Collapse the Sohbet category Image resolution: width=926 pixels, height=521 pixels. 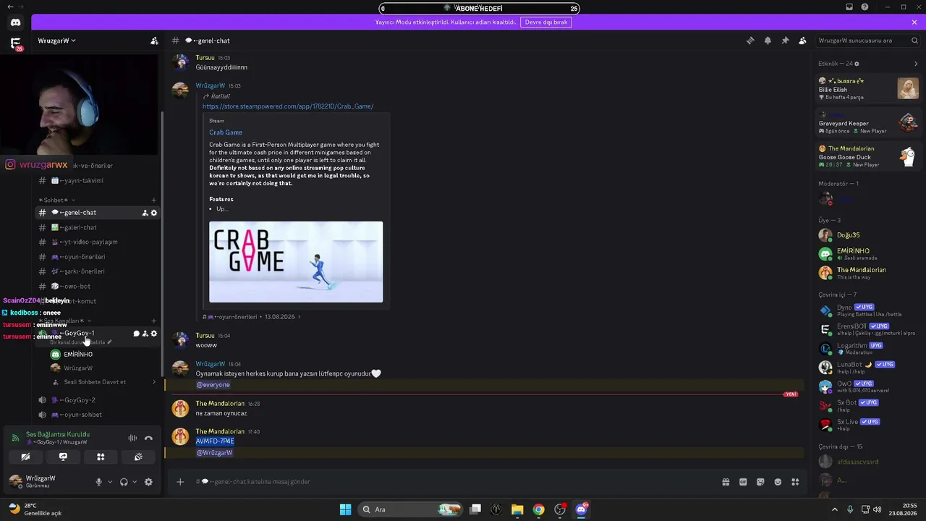pyautogui.click(x=57, y=200)
